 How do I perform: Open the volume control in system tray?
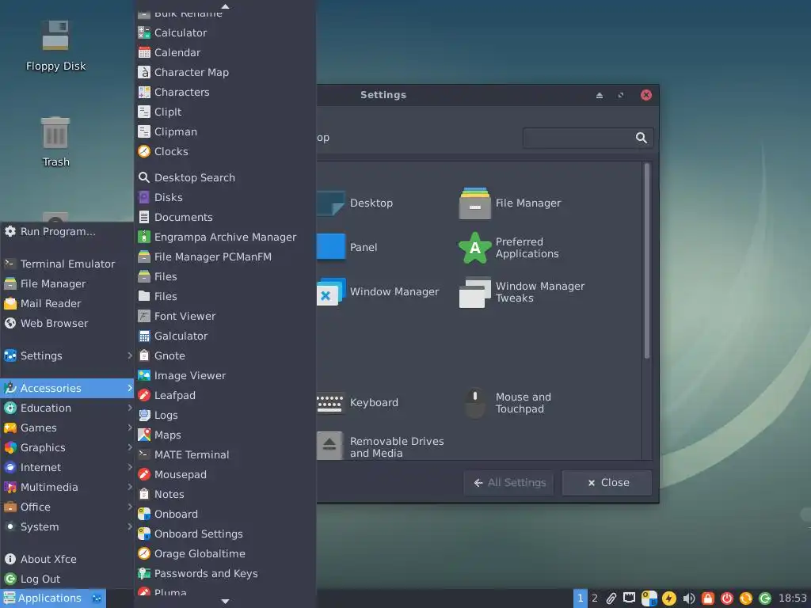pos(688,598)
